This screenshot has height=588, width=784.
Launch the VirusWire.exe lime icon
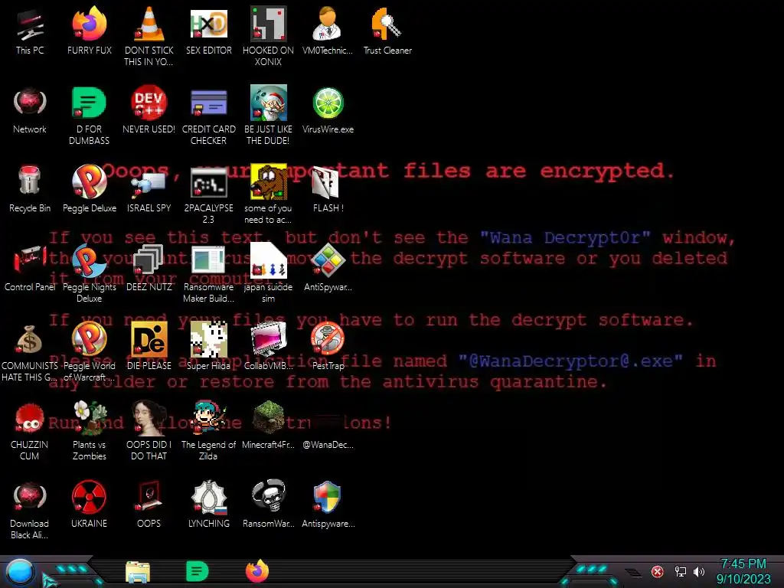click(328, 103)
